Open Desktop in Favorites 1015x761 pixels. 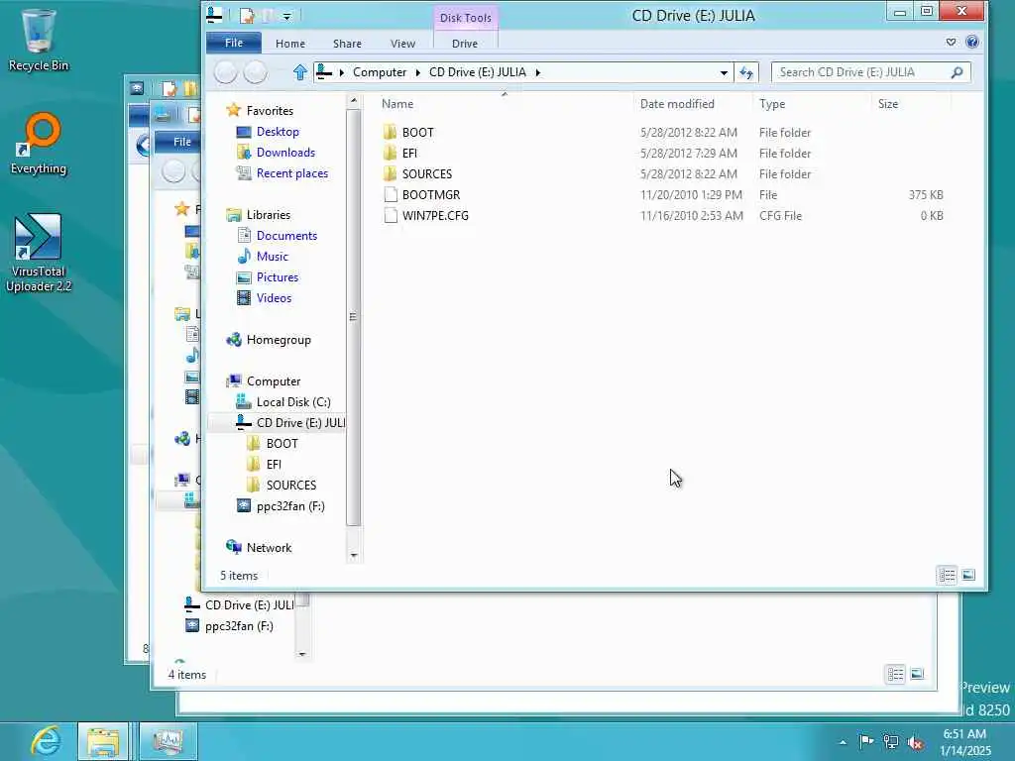click(278, 132)
